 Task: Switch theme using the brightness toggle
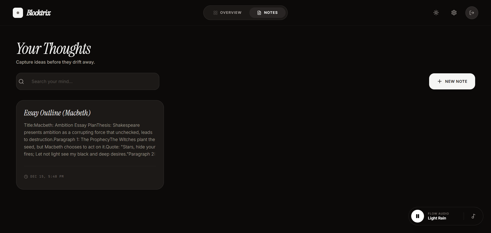436,13
